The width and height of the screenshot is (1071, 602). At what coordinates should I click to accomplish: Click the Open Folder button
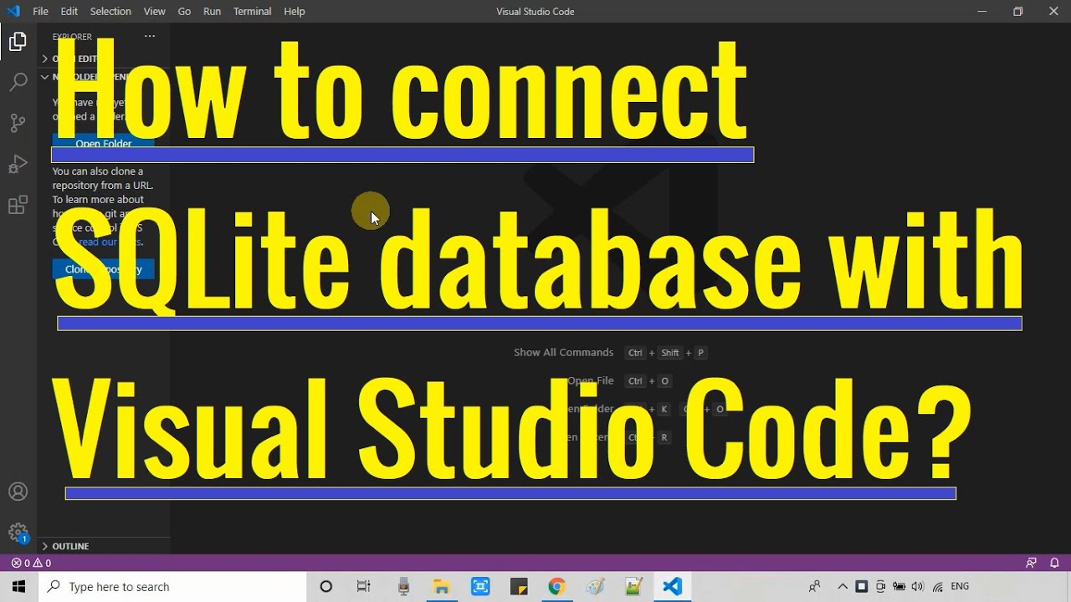[103, 143]
